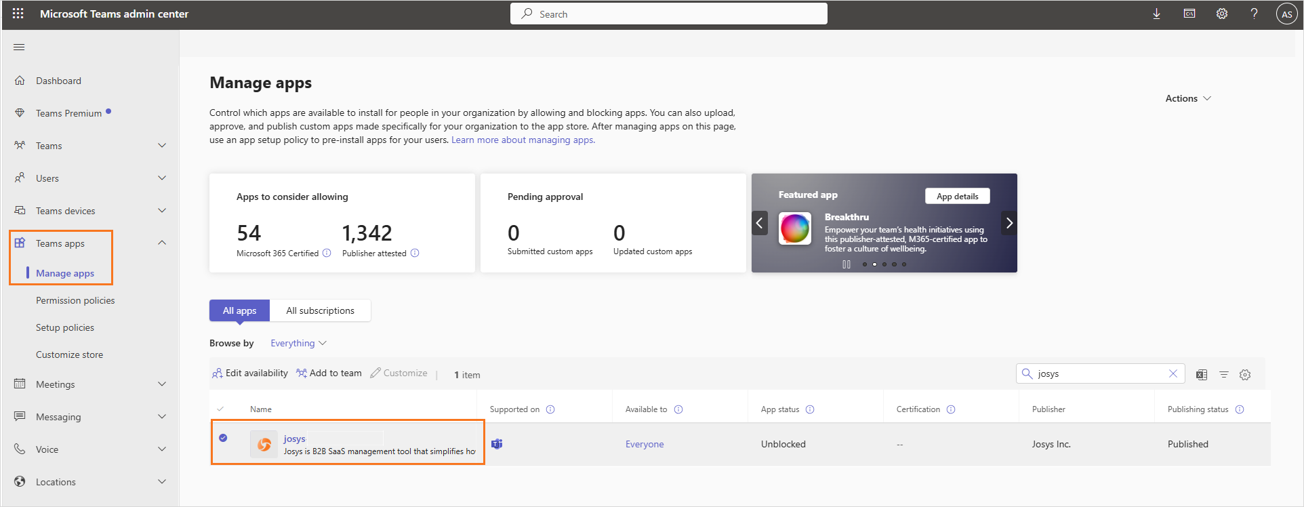Toggle the select-all checkmark in table header
The image size is (1304, 507).
tap(220, 409)
